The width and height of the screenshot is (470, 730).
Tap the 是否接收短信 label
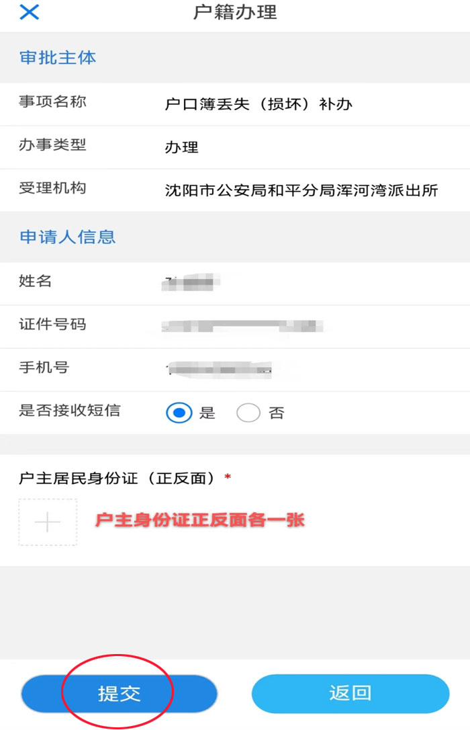(x=70, y=411)
